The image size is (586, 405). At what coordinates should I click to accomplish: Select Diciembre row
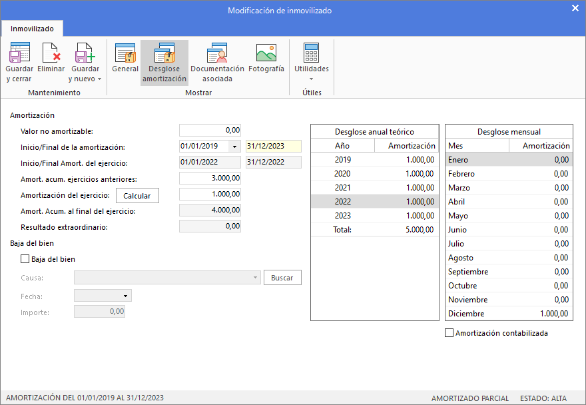coord(509,313)
